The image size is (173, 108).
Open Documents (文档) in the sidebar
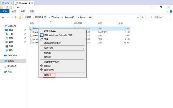click(x=11, y=38)
